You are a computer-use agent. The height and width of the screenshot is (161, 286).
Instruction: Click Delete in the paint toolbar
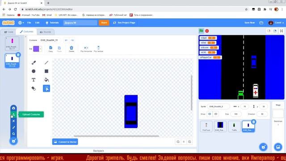[x=71, y=49]
